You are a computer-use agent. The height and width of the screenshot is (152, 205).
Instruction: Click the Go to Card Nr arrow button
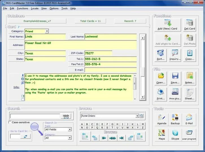[25, 136]
